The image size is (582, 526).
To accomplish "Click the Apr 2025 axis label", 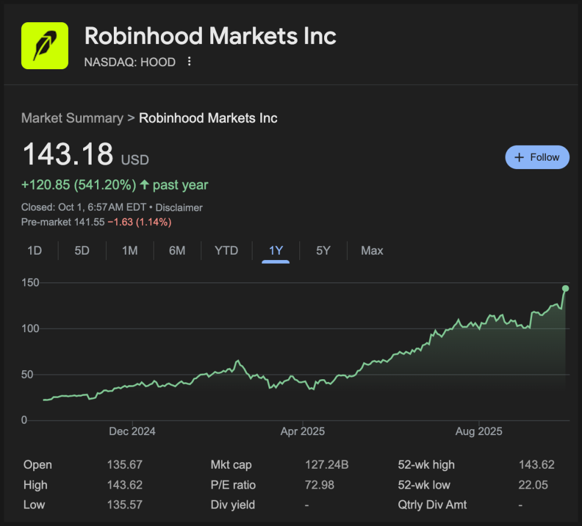I will (x=303, y=432).
